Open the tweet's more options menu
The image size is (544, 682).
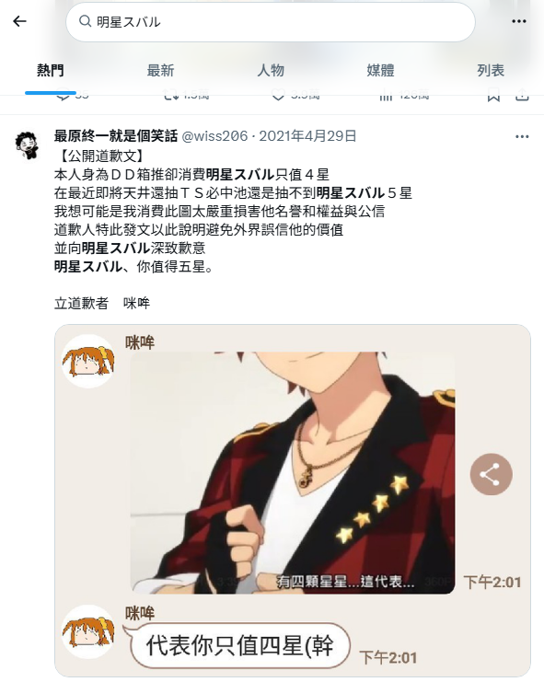point(521,136)
